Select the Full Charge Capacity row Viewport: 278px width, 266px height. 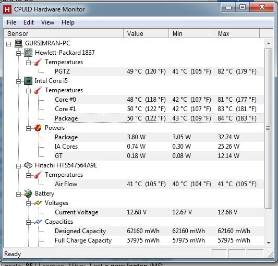[x=159, y=240]
